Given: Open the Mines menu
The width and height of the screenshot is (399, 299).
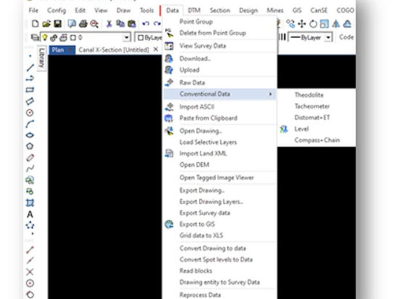Looking at the screenshot, I should (x=275, y=10).
